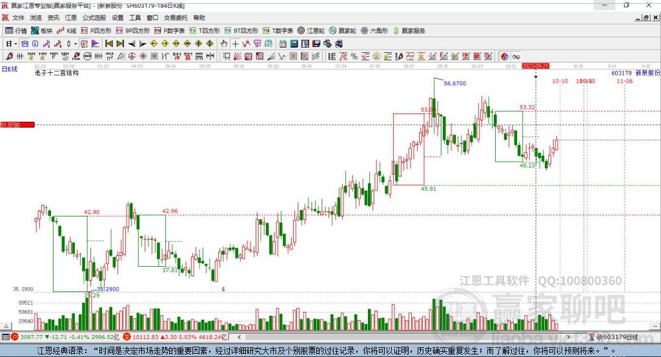The image size is (661, 357).
Task: Click the yin-yang red blue icon
Action: (x=505, y=57)
